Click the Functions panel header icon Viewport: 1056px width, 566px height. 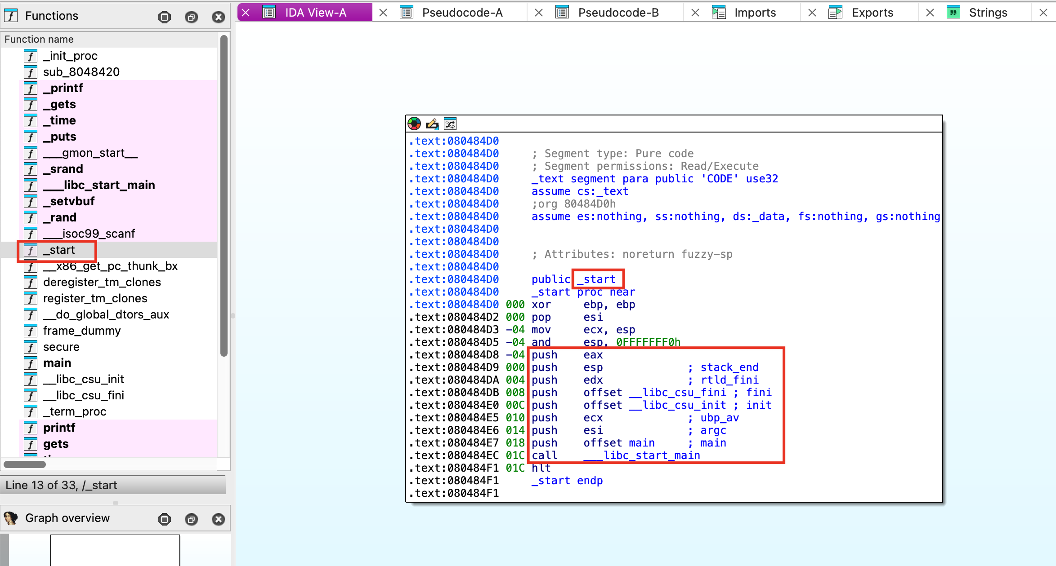[x=11, y=16]
